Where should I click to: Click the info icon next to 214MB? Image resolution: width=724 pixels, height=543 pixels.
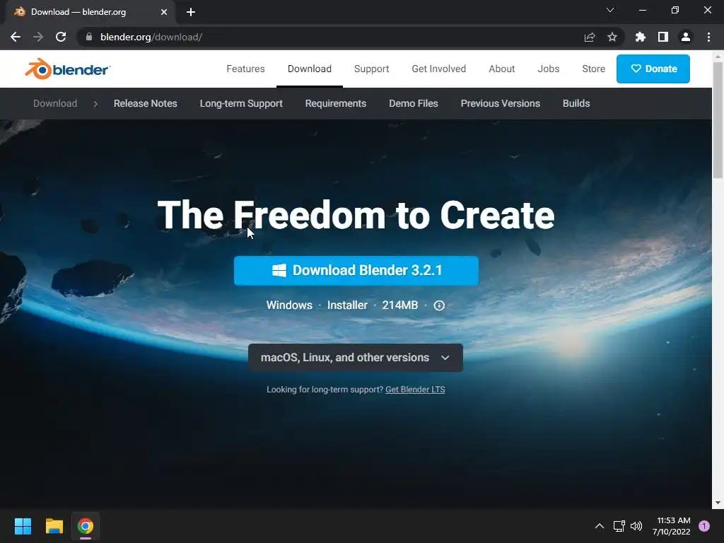[x=439, y=305]
